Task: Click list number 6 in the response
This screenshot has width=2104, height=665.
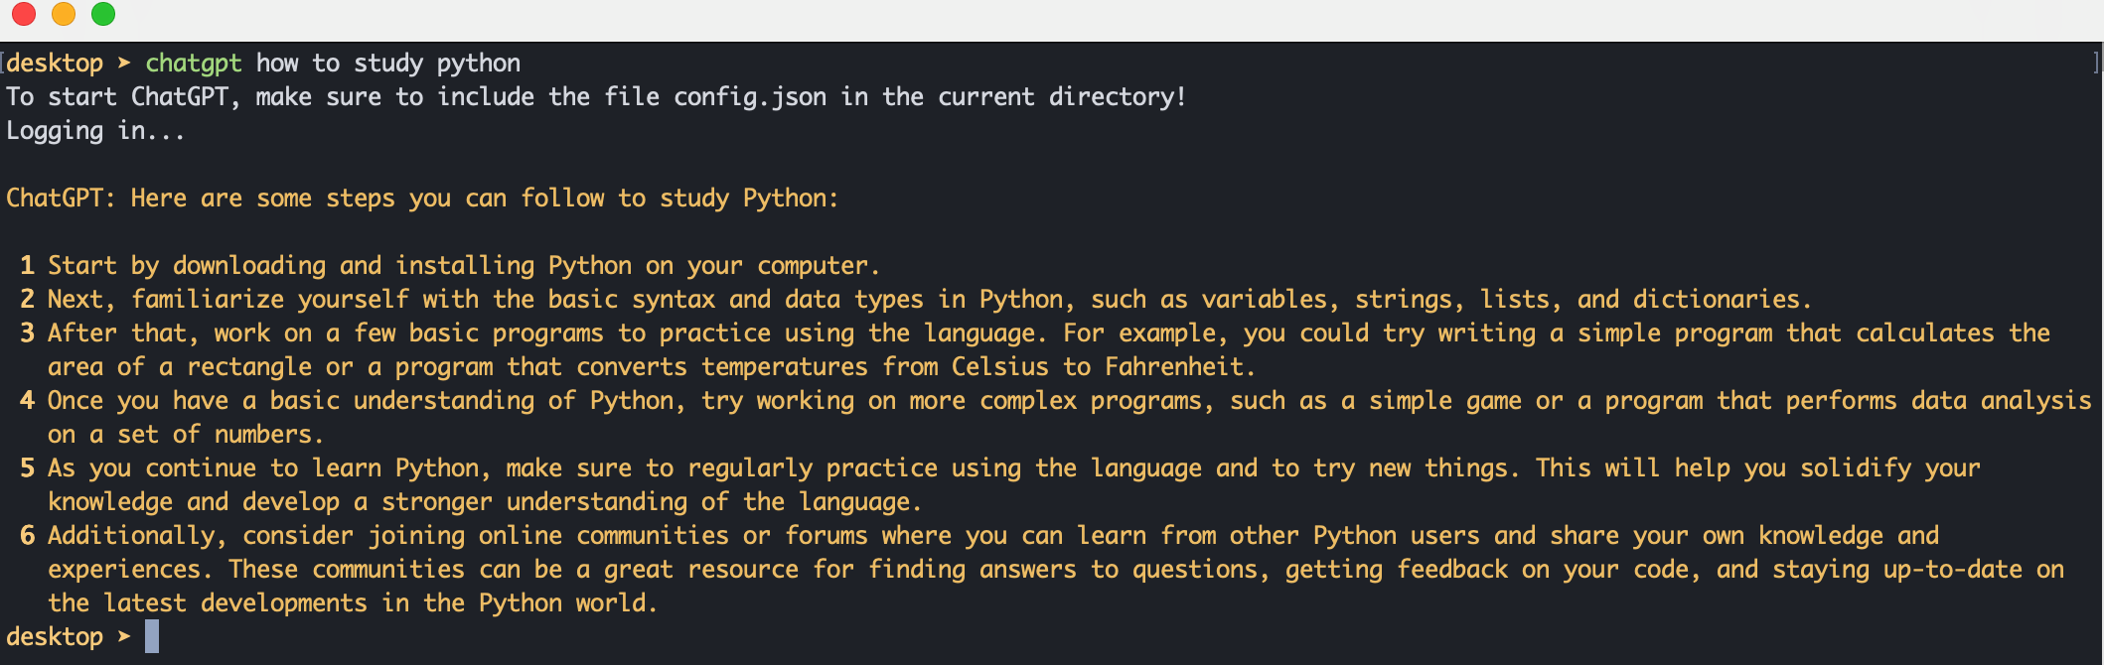Action: 27,536
